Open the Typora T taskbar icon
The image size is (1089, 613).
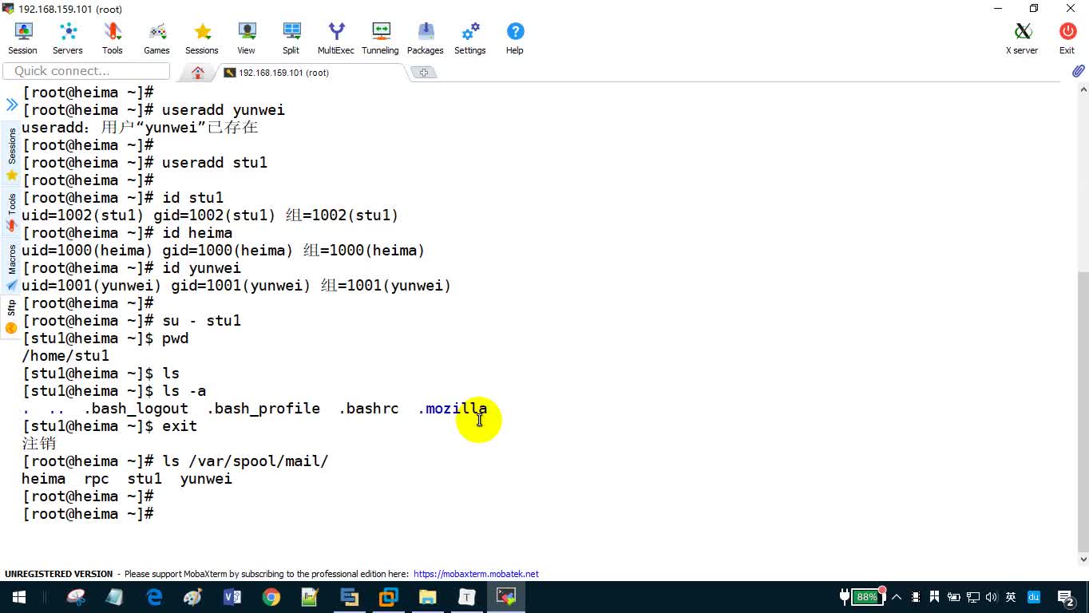(467, 597)
